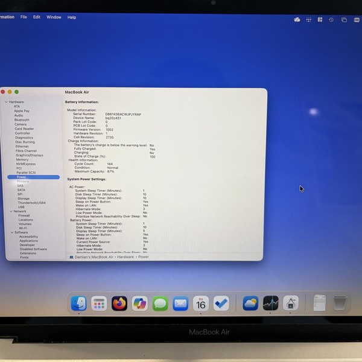Select Wi-Fi under Network
This screenshot has height=362, width=362.
click(x=23, y=228)
